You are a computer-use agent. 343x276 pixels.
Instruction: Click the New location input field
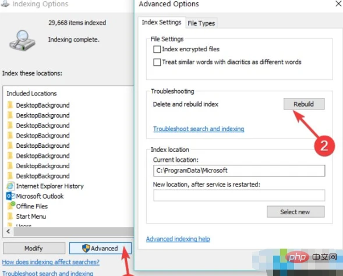[239, 195]
